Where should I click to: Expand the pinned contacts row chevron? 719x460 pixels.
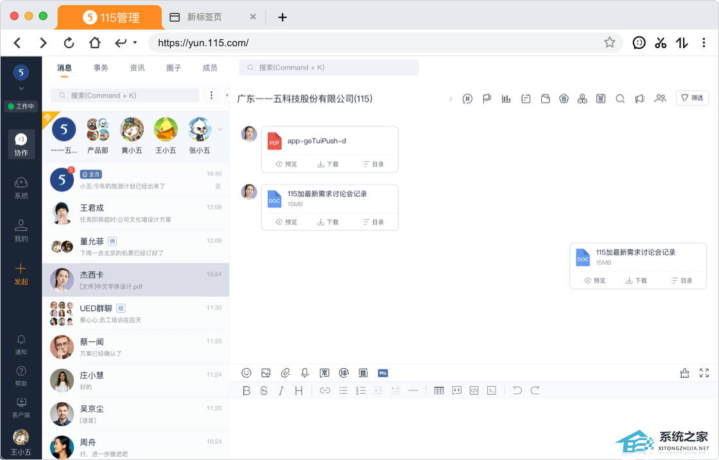(220, 130)
